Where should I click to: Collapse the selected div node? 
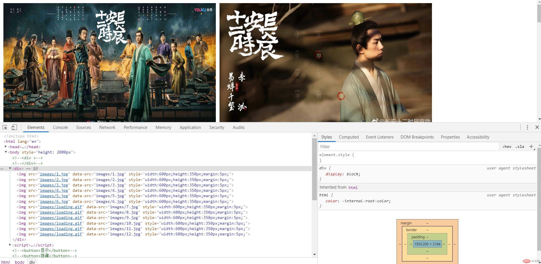(10, 169)
